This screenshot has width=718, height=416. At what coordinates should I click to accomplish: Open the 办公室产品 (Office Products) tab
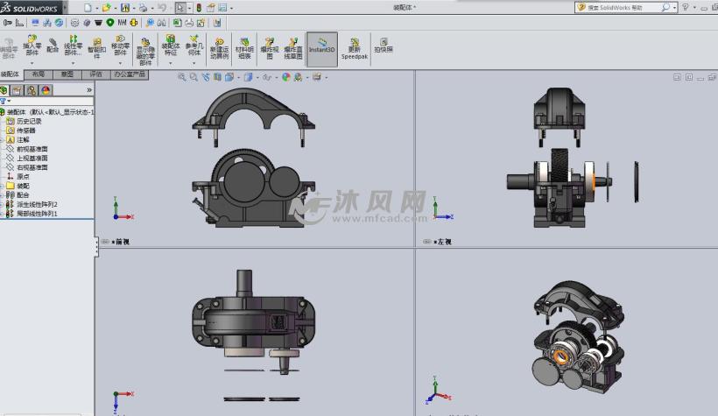point(130,75)
